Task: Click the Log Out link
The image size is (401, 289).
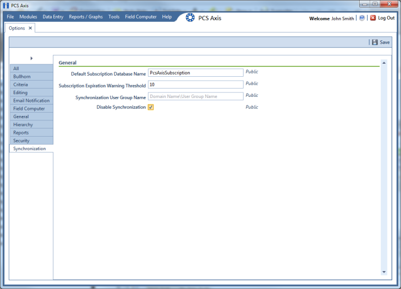Action: click(386, 18)
